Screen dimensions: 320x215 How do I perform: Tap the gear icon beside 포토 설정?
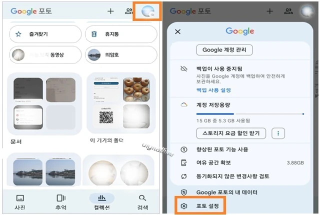[184, 206]
